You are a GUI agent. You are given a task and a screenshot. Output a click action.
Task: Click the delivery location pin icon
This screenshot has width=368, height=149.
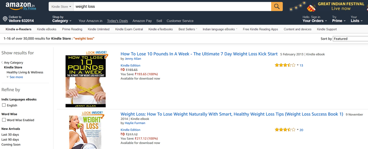pyautogui.click(x=5, y=19)
